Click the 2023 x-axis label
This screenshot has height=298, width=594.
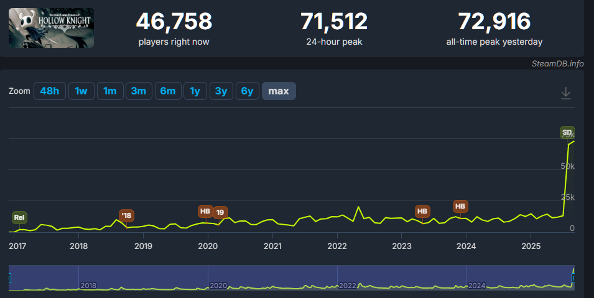point(402,246)
